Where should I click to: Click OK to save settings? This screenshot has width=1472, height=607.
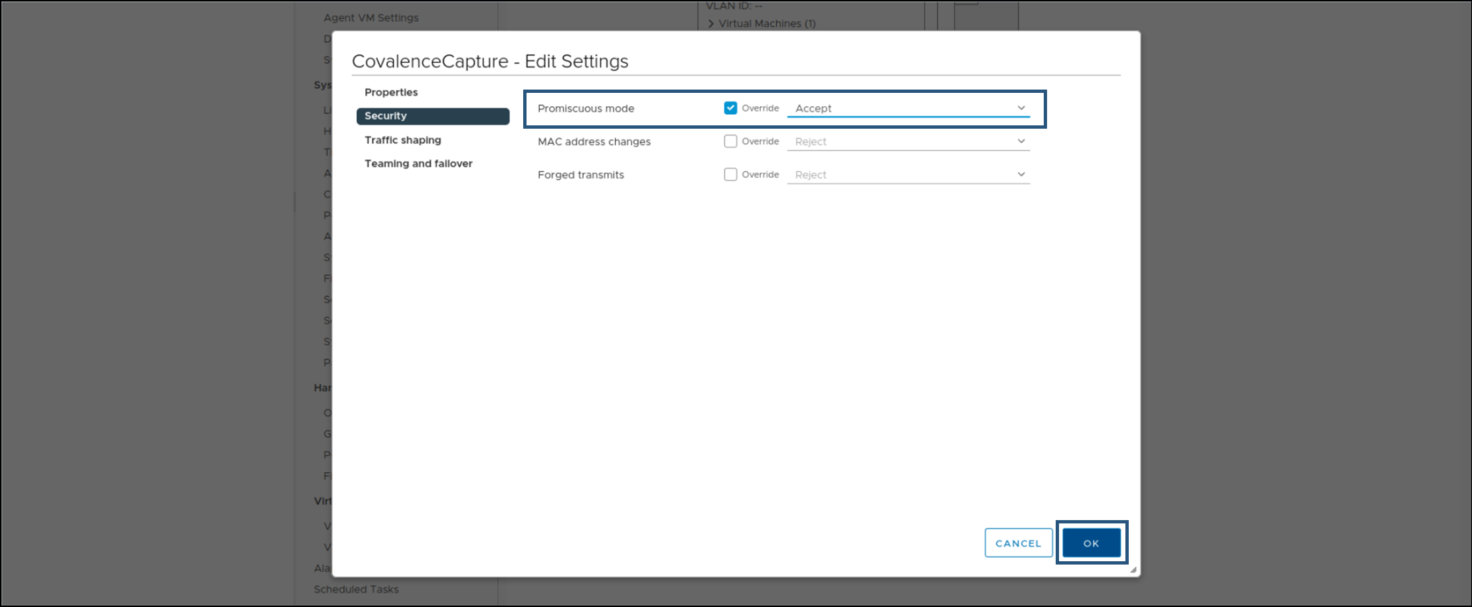(1092, 543)
